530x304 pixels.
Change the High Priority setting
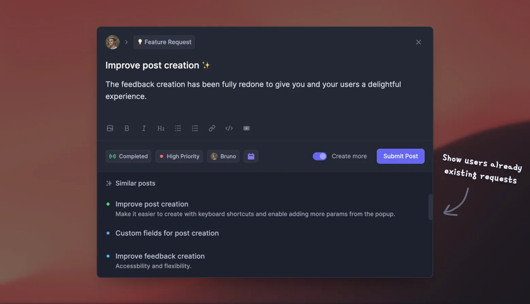pyautogui.click(x=179, y=156)
